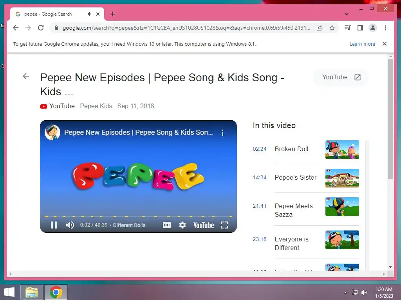Open Chrome profile avatar menu
401x300 pixels.
(x=373, y=28)
